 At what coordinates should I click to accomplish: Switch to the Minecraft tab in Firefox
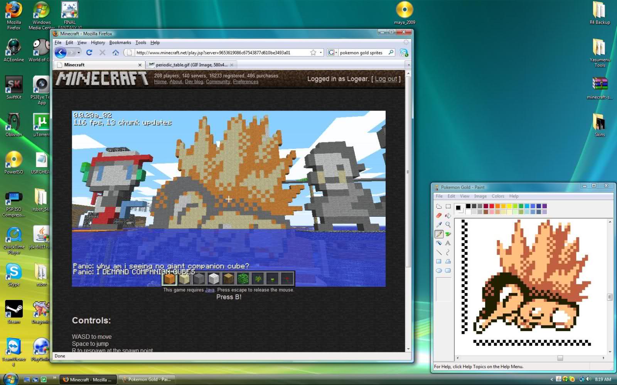pyautogui.click(x=99, y=65)
